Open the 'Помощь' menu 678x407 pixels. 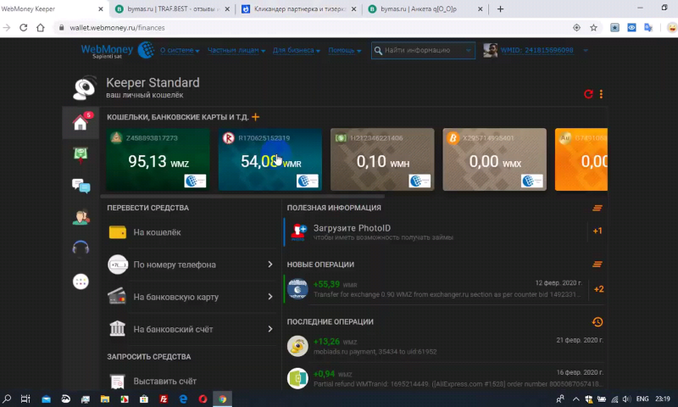(345, 51)
